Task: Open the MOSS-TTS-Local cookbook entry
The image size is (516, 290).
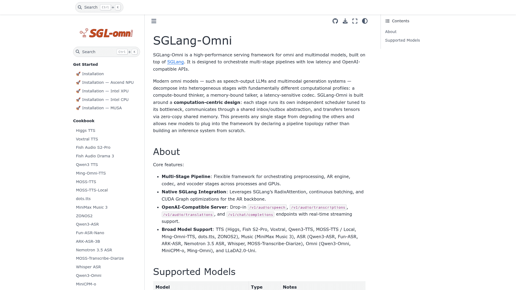Action: pos(92,190)
